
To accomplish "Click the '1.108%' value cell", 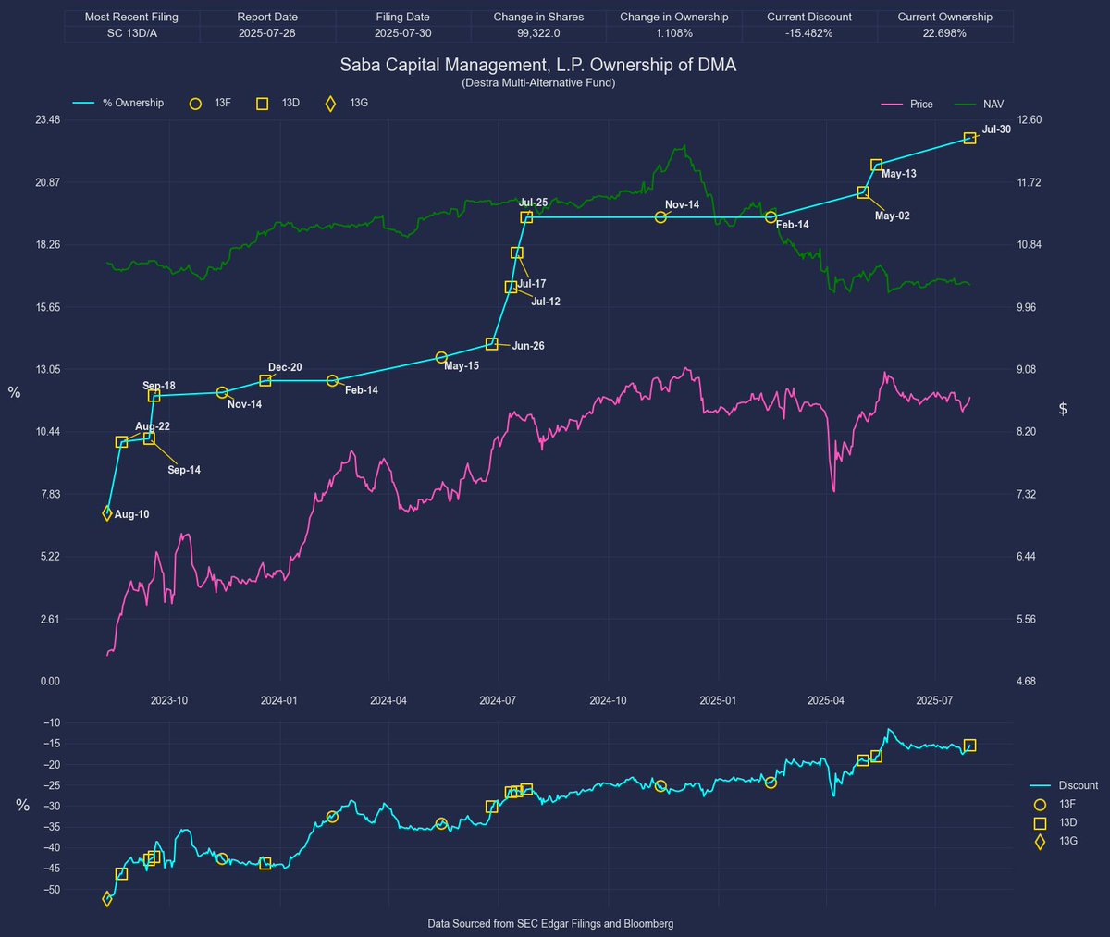I will pyautogui.click(x=674, y=33).
